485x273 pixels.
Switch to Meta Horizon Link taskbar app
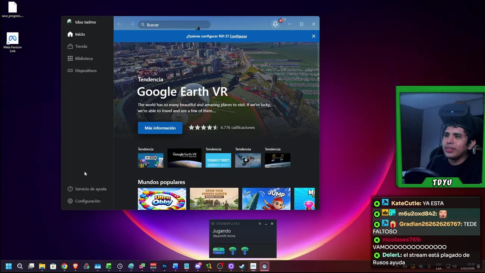coord(253,266)
